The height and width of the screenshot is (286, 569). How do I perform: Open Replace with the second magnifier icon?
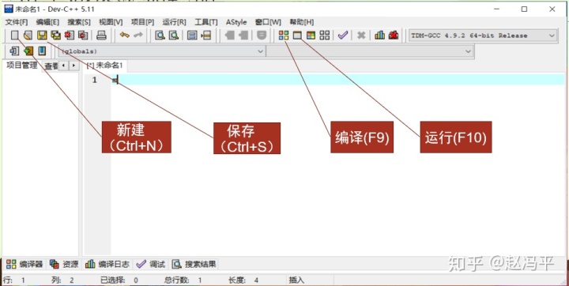174,36
